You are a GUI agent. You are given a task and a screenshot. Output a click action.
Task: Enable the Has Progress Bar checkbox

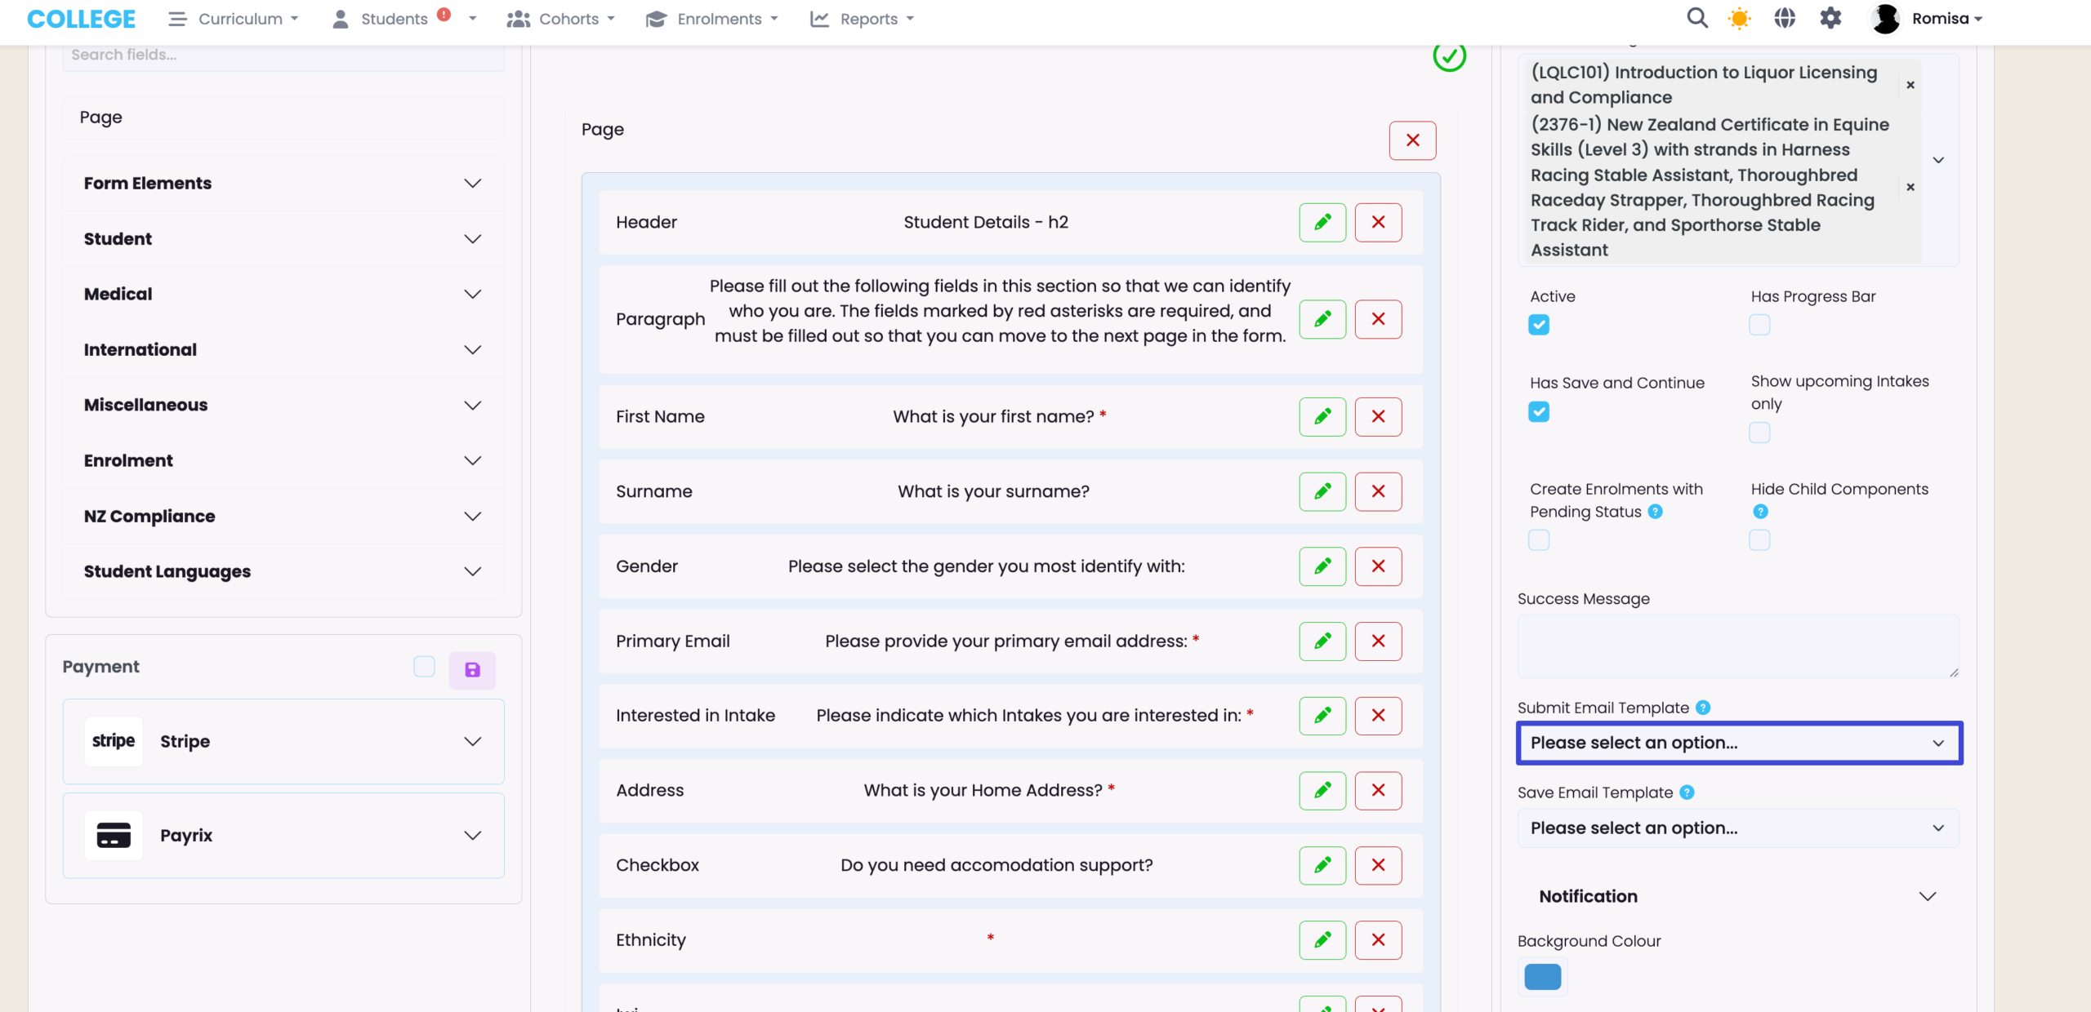click(x=1759, y=325)
